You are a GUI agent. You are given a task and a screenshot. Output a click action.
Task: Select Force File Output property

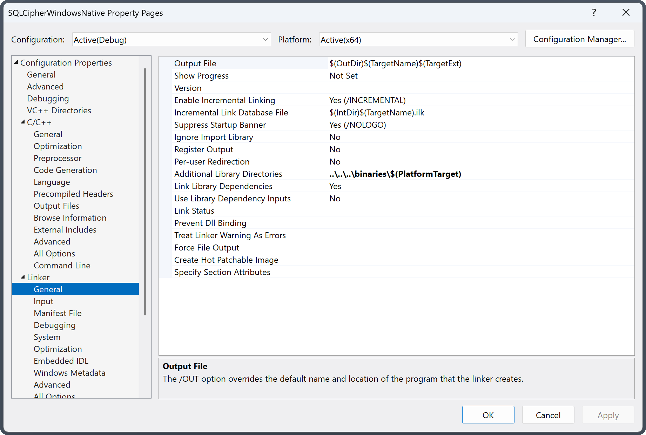click(x=207, y=248)
